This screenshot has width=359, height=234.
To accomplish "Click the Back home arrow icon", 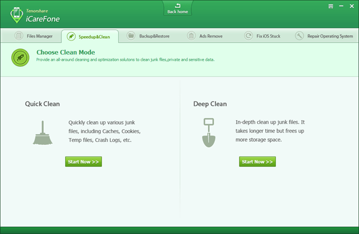I will tap(178, 6).
